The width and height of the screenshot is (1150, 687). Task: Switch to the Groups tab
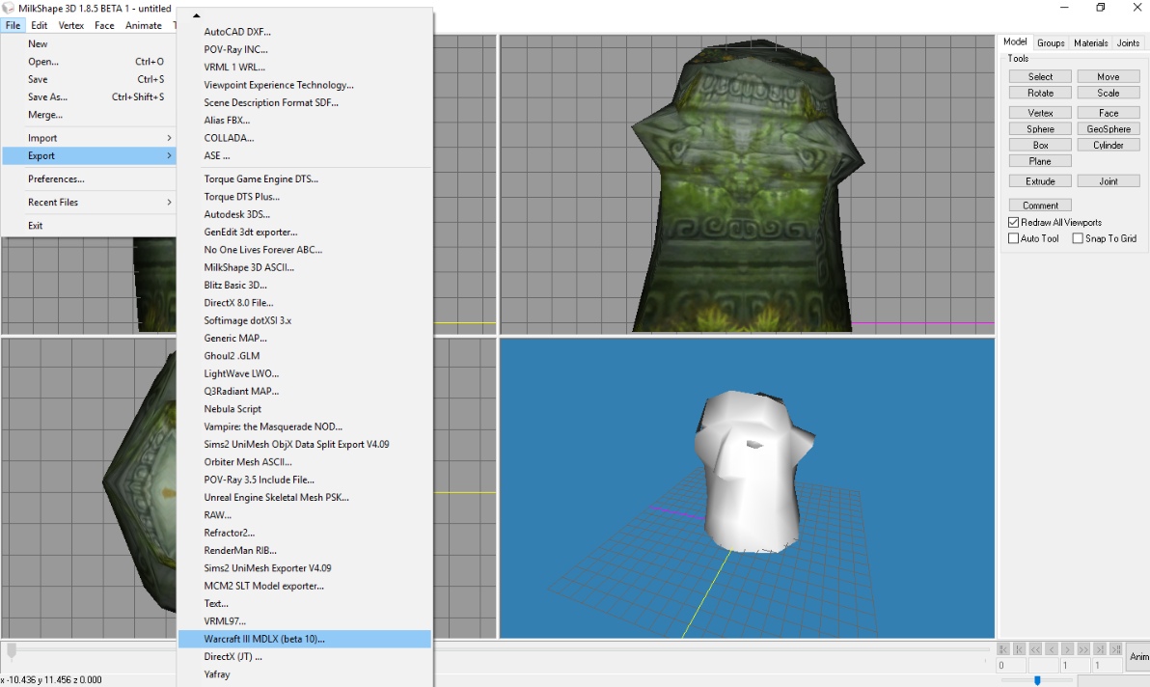[1051, 43]
